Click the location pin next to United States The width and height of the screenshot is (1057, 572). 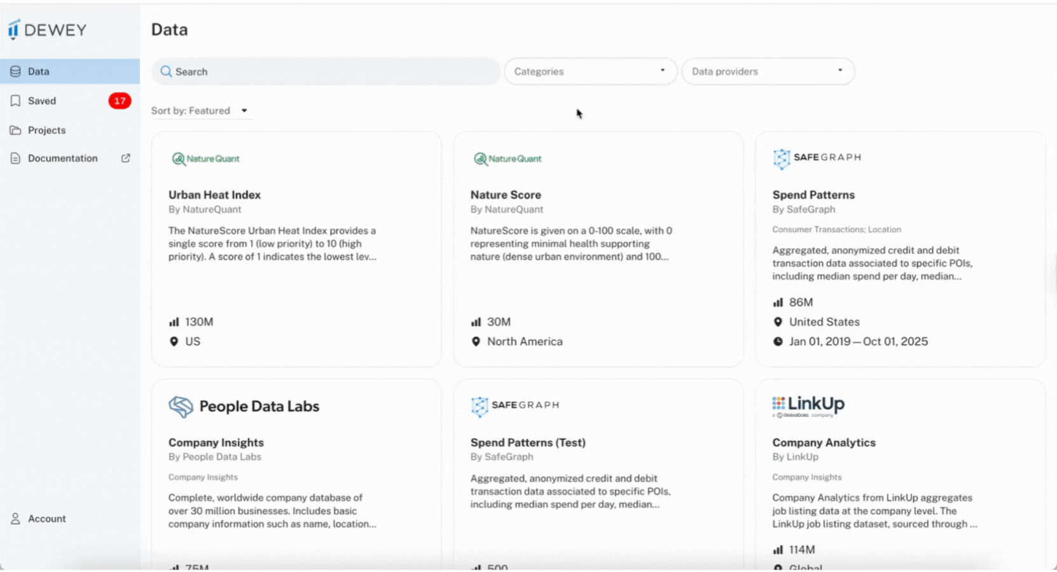778,322
